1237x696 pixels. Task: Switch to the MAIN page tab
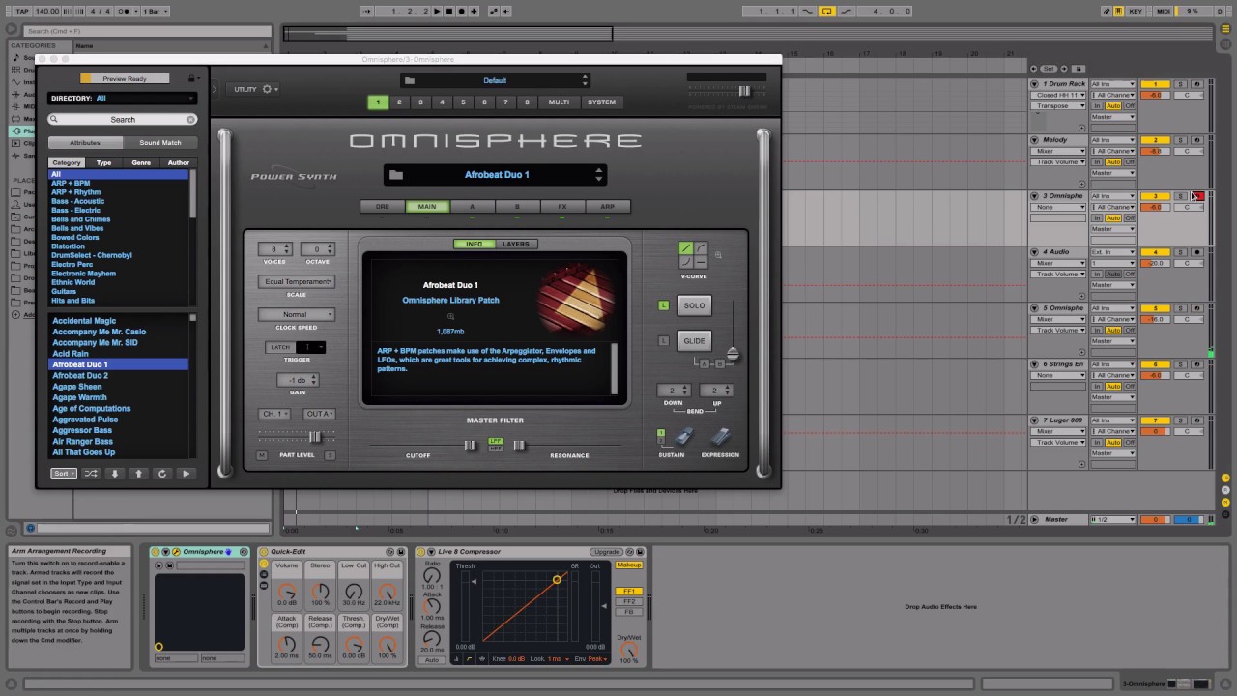tap(427, 207)
